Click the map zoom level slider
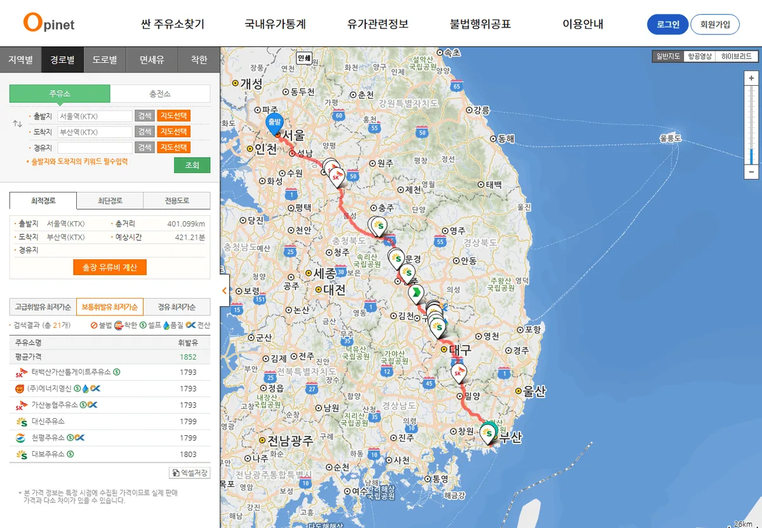762x528 pixels. [x=751, y=125]
